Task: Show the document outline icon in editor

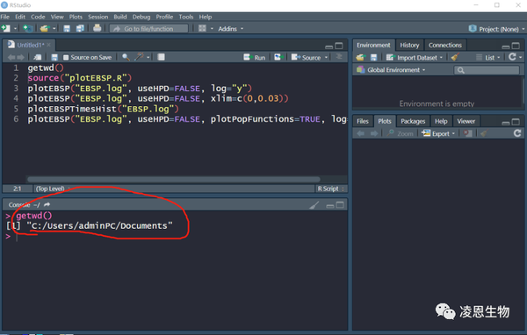Action: pos(339,57)
